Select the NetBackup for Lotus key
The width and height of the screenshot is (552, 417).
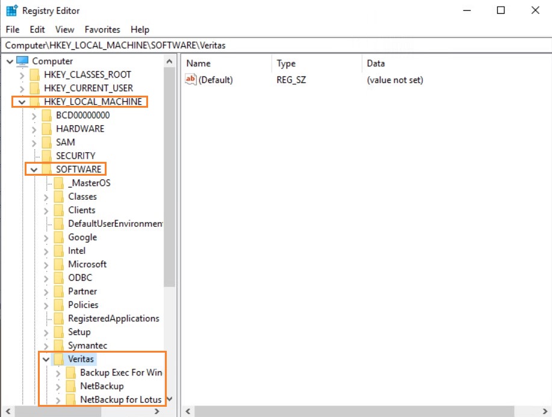[x=121, y=400]
